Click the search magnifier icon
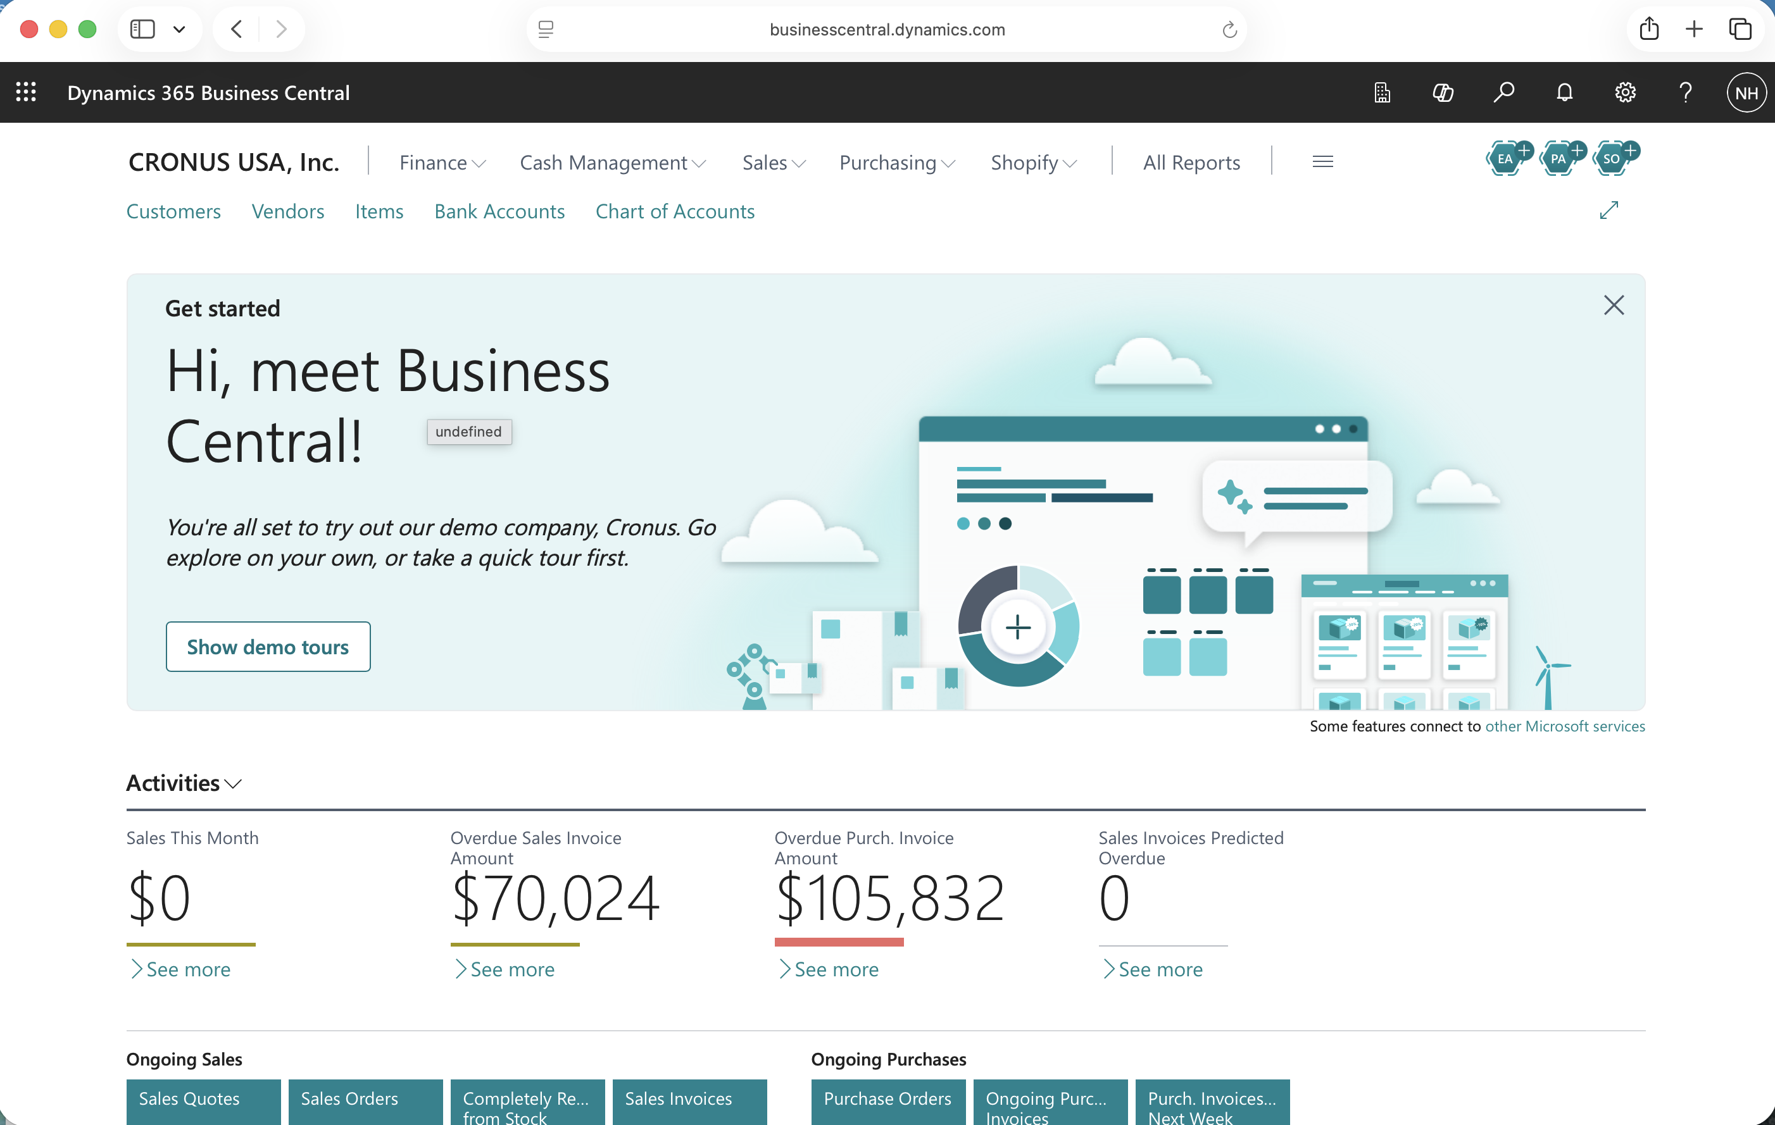1775x1125 pixels. pos(1503,92)
